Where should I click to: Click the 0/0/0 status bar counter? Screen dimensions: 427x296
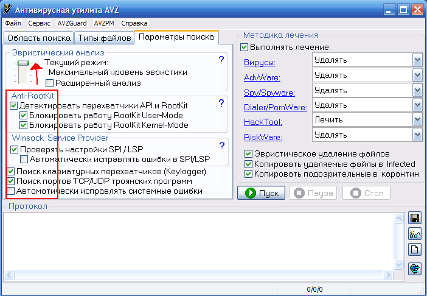[x=314, y=289]
